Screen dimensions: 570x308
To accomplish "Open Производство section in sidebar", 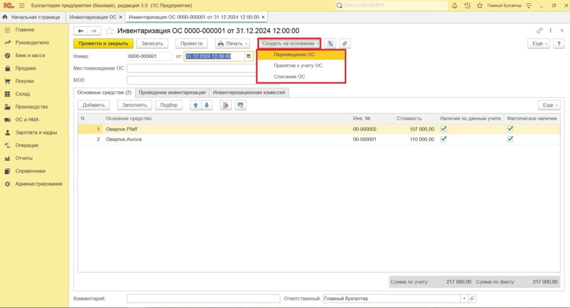I will [x=32, y=107].
